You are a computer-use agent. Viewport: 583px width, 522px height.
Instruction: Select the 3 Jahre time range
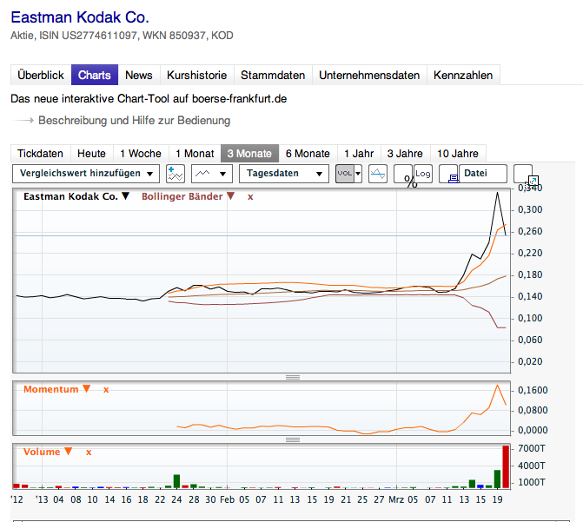[405, 153]
